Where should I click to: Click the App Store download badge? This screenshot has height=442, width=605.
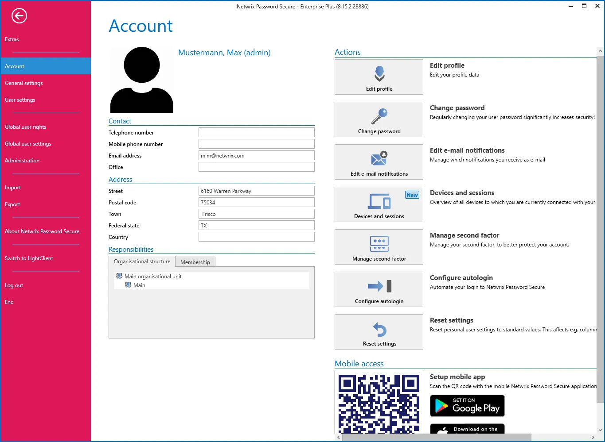pyautogui.click(x=467, y=429)
